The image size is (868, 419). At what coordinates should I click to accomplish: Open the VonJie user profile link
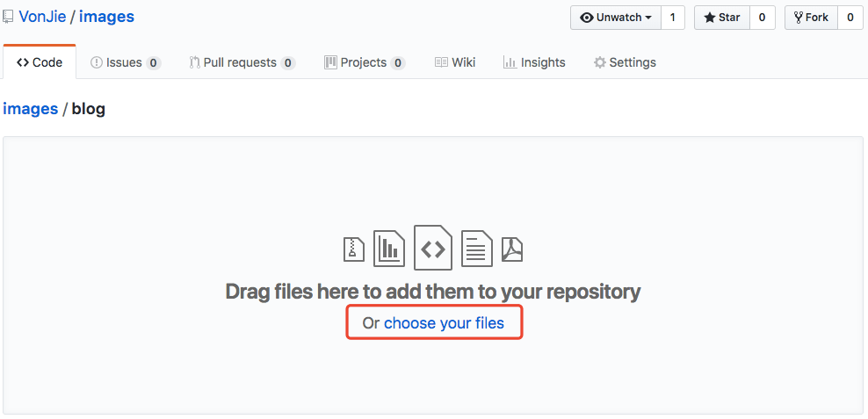(43, 17)
